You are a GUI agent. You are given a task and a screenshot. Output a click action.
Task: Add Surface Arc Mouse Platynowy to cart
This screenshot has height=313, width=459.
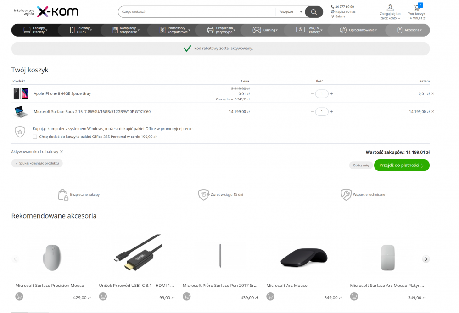tap(354, 297)
